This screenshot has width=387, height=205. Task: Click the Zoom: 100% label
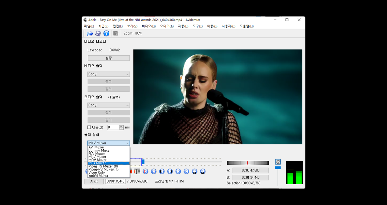pyautogui.click(x=132, y=34)
